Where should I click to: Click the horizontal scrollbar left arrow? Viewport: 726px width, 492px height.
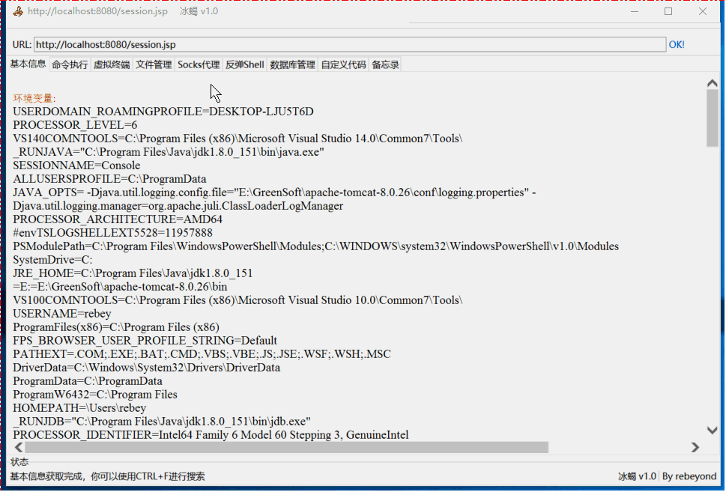pyautogui.click(x=19, y=447)
